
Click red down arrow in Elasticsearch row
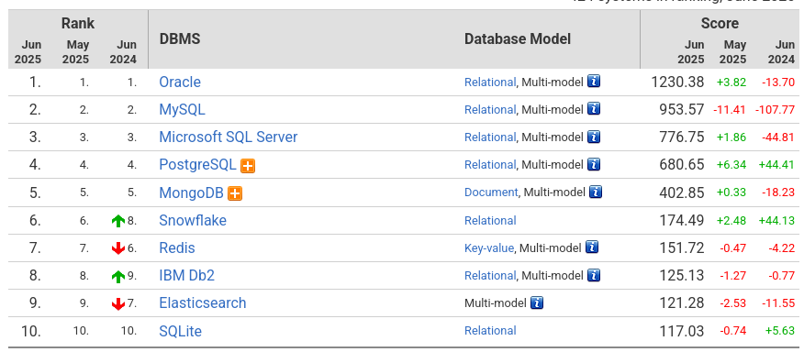click(x=117, y=303)
